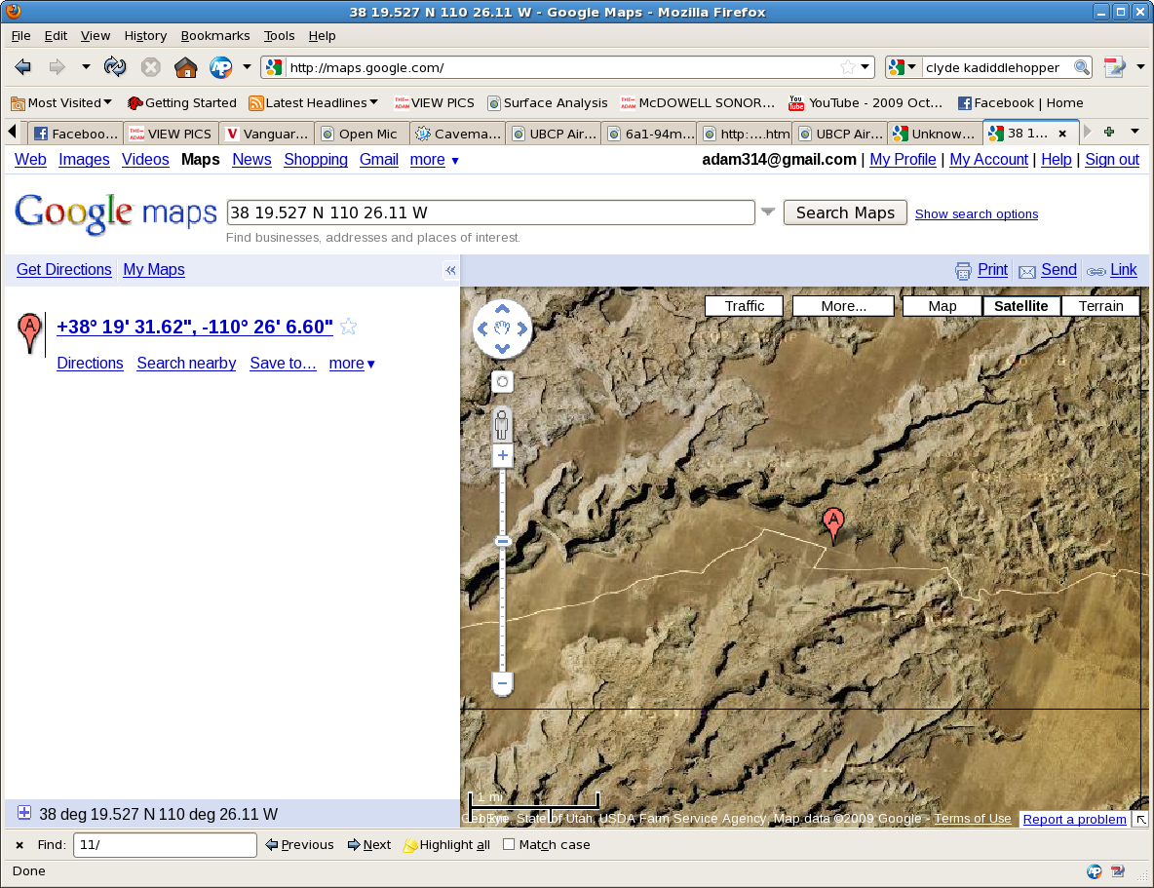Switch to standard Map view
This screenshot has width=1154, height=888.
(942, 306)
